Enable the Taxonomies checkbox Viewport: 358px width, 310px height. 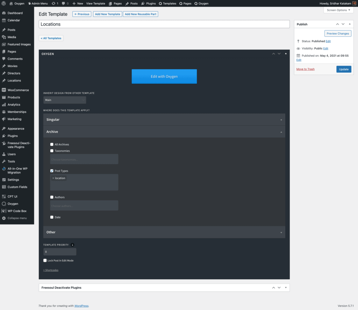[52, 151]
